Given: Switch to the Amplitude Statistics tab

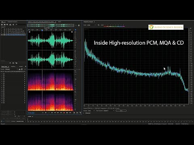Looking at the screenshot, I should coord(13,22).
